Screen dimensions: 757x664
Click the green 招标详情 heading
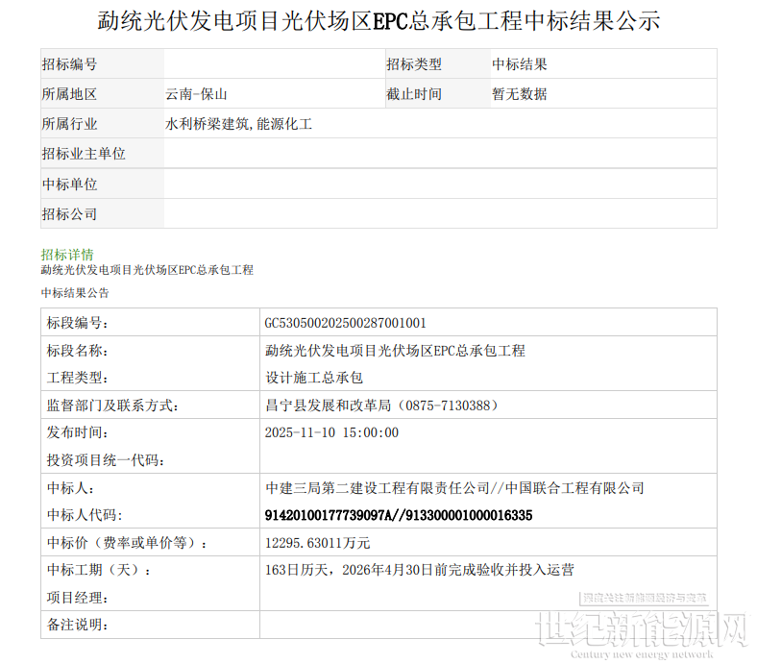[x=66, y=255]
